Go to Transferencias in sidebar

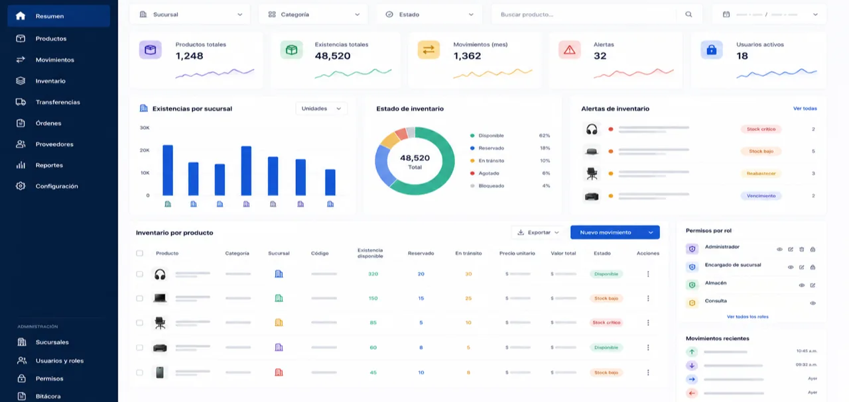pyautogui.click(x=58, y=102)
